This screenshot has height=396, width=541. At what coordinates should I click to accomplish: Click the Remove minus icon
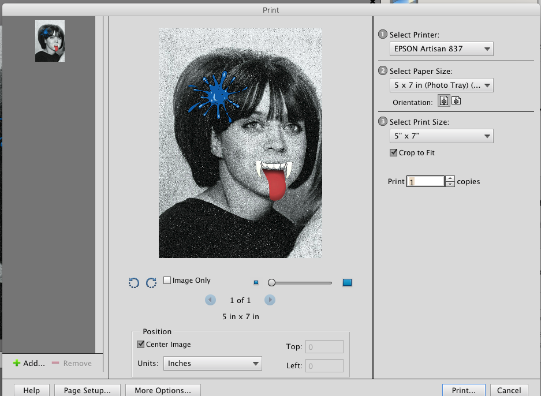coord(55,363)
